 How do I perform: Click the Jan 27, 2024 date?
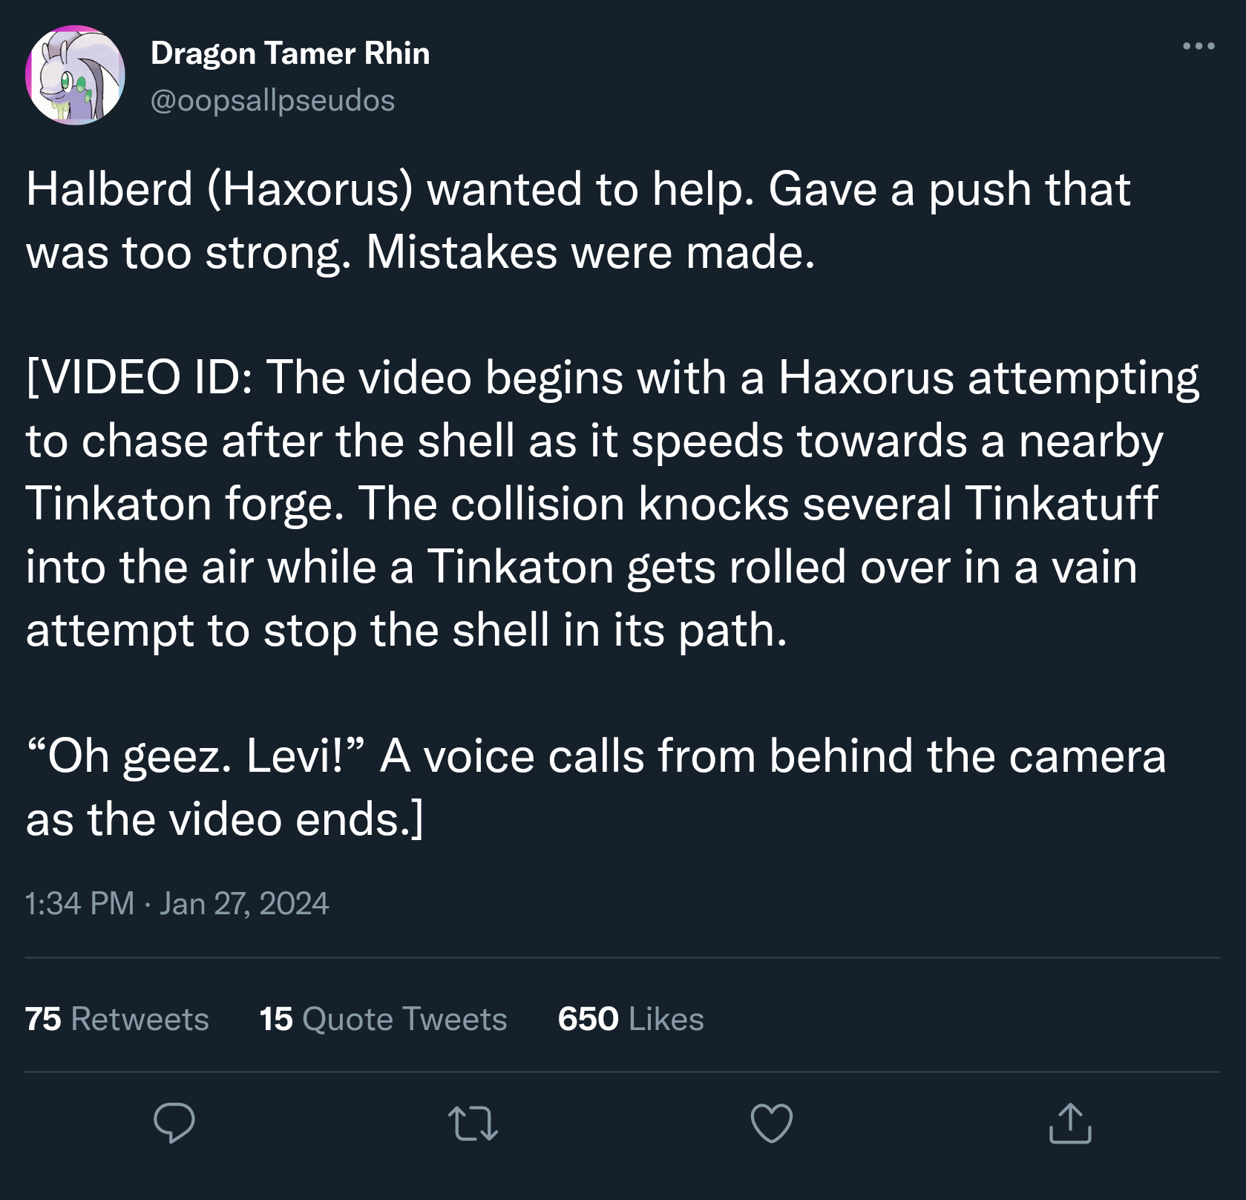coord(243,903)
